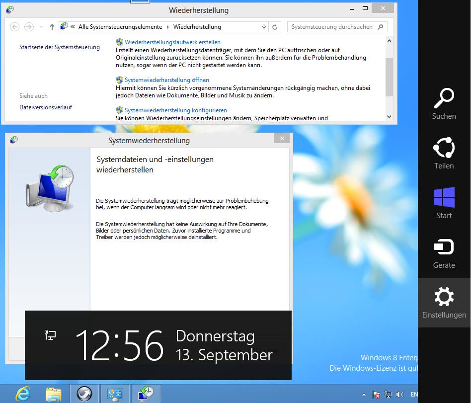
Task: Expand the address bar history dropdown
Action: (264, 27)
